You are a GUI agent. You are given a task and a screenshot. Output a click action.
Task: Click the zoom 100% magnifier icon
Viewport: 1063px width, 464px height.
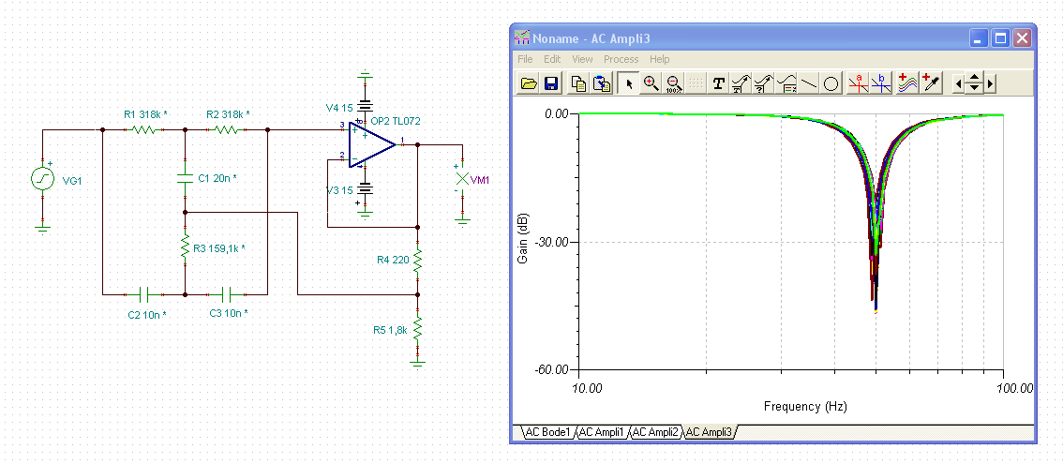673,83
